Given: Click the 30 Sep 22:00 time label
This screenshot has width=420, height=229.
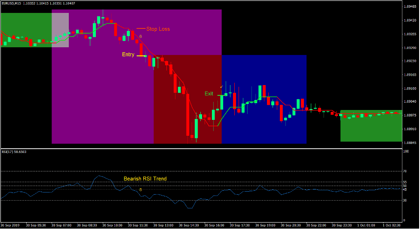Looking at the screenshot, I should [x=316, y=225].
